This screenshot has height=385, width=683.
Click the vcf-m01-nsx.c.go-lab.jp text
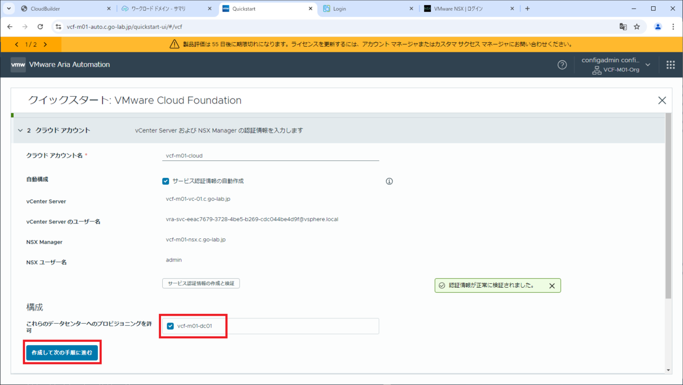[x=195, y=240]
